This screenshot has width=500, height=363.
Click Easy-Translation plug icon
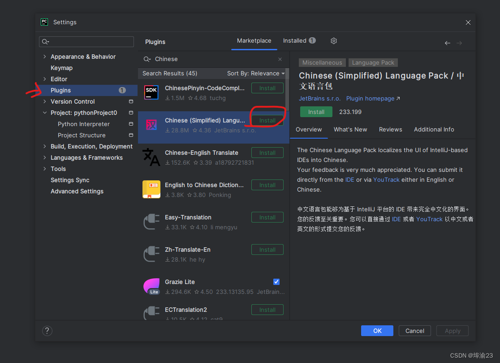(151, 222)
